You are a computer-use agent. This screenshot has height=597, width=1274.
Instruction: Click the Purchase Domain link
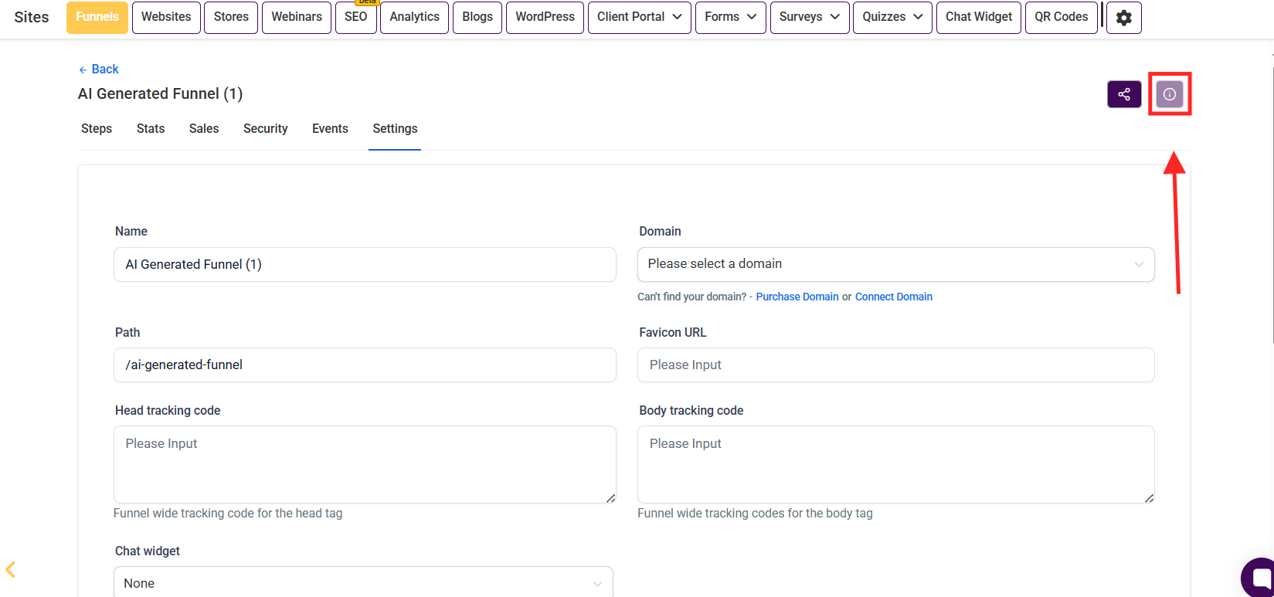pyautogui.click(x=797, y=297)
